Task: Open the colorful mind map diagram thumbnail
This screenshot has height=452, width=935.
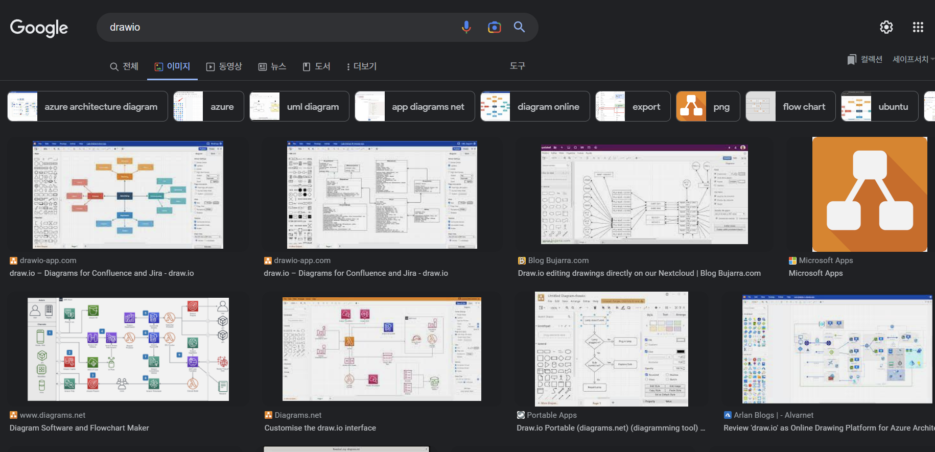Action: tap(128, 195)
